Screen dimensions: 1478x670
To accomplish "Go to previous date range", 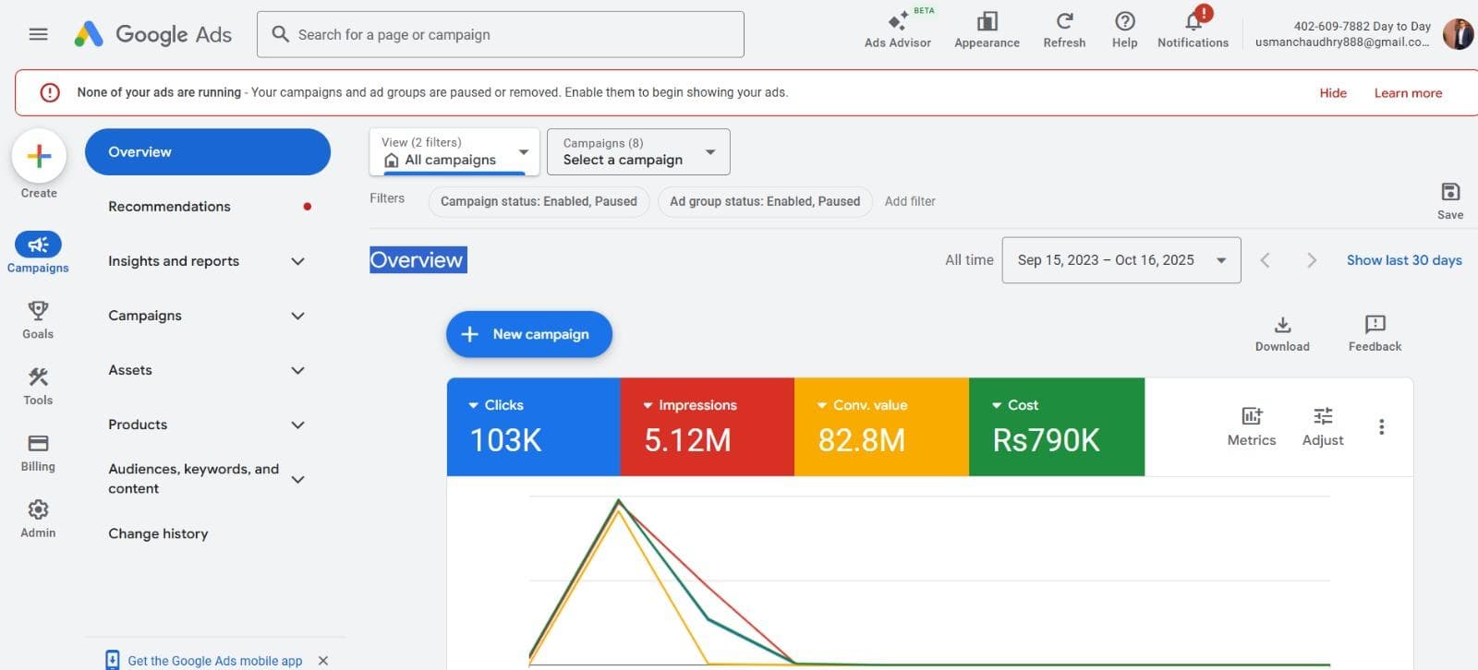I will coord(1266,260).
